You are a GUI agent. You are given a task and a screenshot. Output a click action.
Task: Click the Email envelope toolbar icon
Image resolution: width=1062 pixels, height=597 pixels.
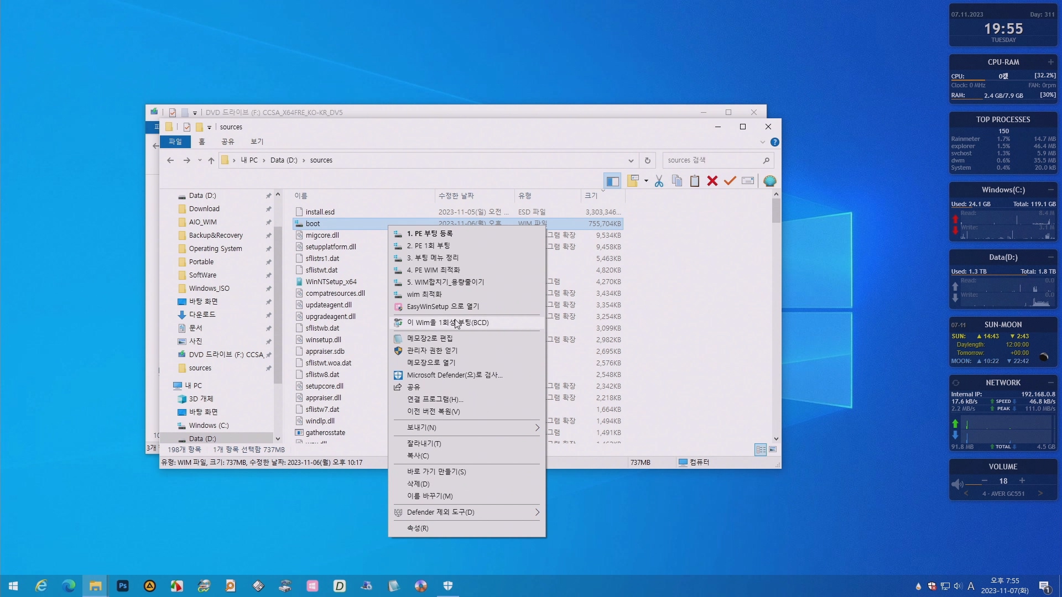click(x=748, y=181)
